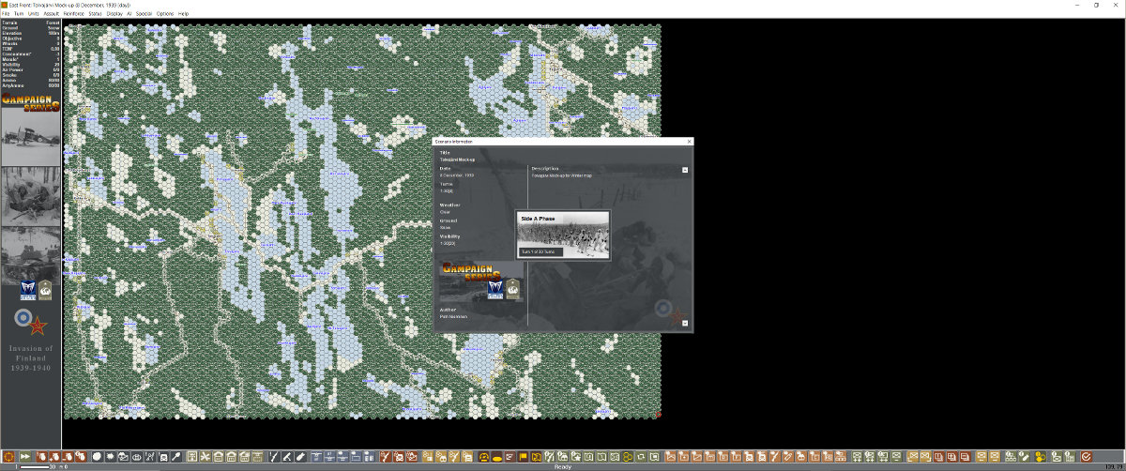Click the Visibility info row in side panel

coord(31,64)
